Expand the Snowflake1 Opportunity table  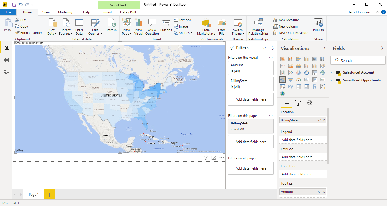click(x=332, y=81)
